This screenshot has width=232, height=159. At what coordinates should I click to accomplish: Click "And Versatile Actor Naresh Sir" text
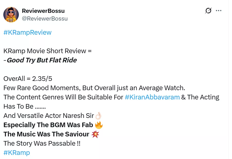click(49, 116)
